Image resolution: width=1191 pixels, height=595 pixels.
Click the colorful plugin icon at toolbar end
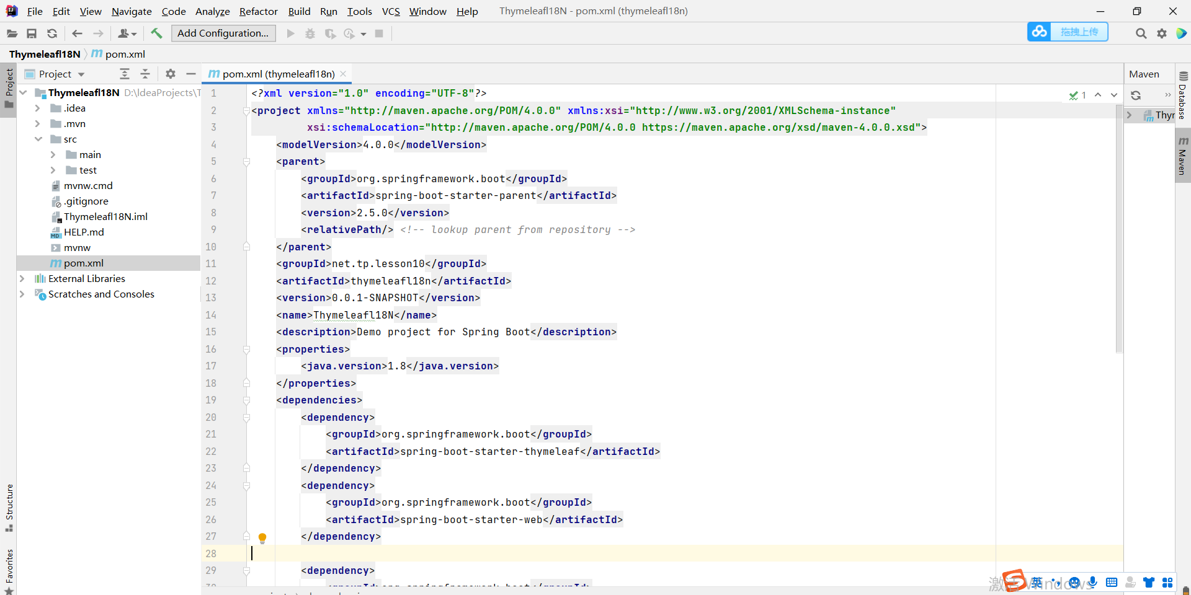pos(1182,33)
